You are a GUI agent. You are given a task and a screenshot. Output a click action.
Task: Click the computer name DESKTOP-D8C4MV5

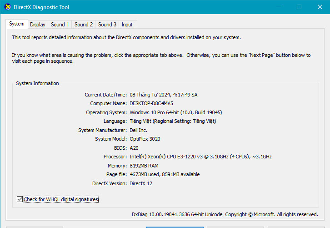pyautogui.click(x=151, y=103)
